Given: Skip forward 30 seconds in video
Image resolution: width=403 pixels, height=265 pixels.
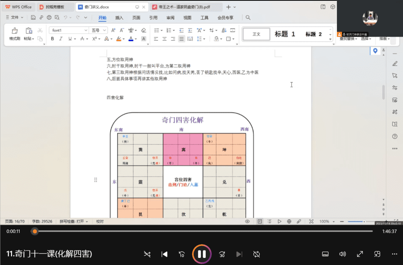Looking at the screenshot, I should pyautogui.click(x=222, y=254).
